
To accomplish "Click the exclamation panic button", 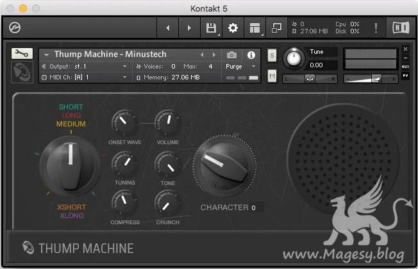I will 376,28.
